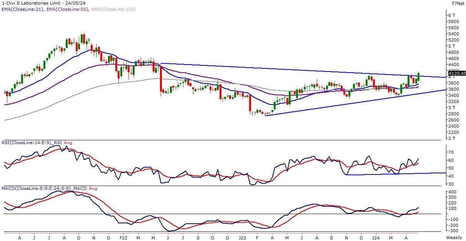Click the '30' RSI axis label
Viewport: 466px width, 241px height.
(x=451, y=184)
